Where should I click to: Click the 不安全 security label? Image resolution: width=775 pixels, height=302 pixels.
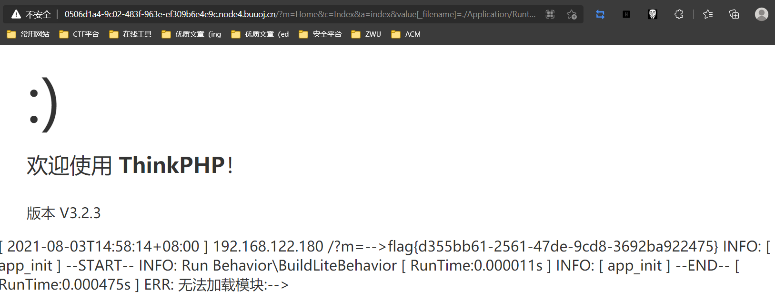click(x=38, y=14)
